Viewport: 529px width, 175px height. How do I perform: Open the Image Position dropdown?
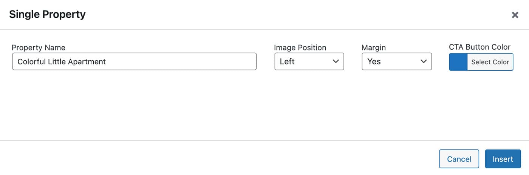coord(309,61)
